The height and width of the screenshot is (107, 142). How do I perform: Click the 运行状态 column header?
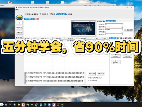[x=70, y=38]
